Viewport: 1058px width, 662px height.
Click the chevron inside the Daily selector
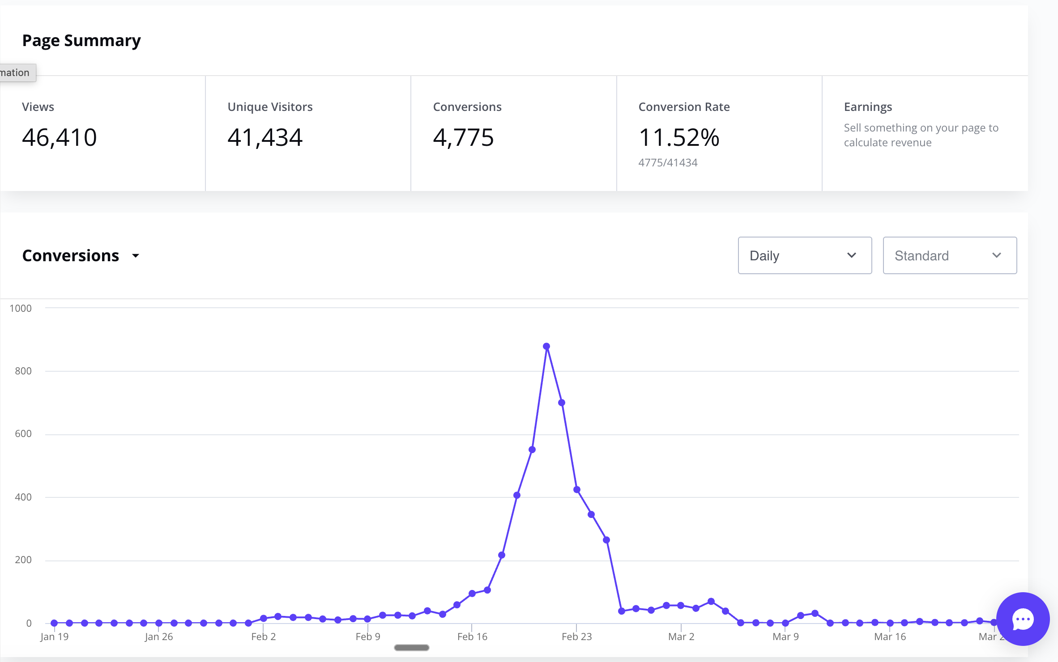tap(852, 255)
